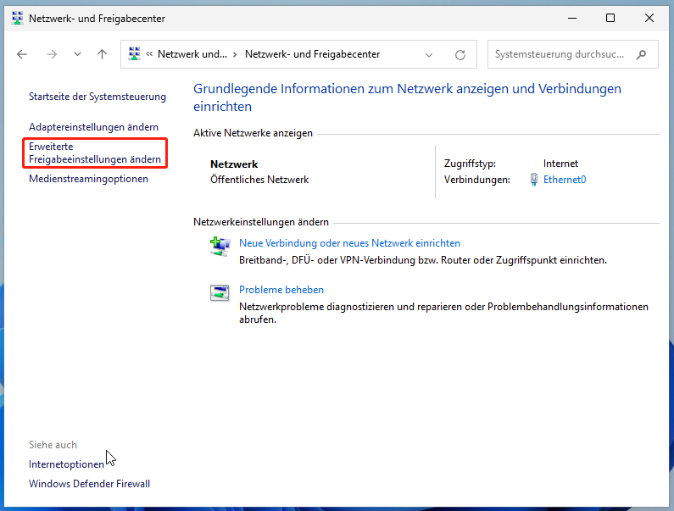Screen dimensions: 674x511
Task: Open Startseite der Systemsteuerung
Action: pyautogui.click(x=97, y=97)
